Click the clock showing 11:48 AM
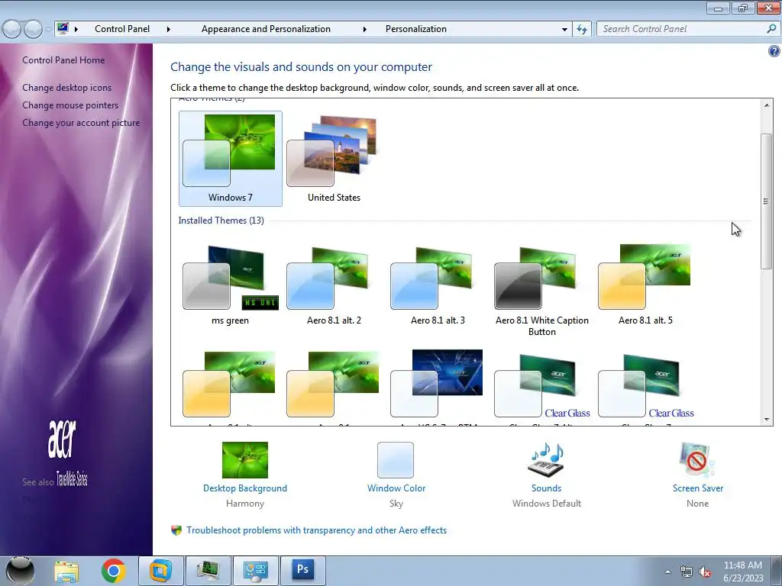Viewport: 782px width, 586px height. coord(742,565)
